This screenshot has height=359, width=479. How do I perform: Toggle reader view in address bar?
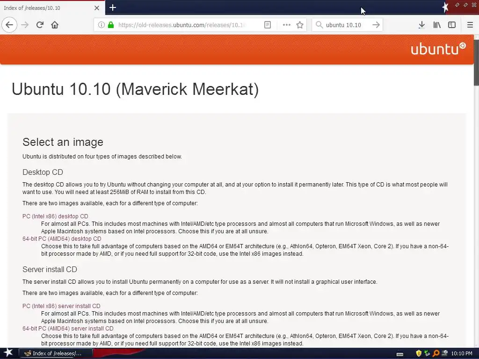click(x=267, y=25)
